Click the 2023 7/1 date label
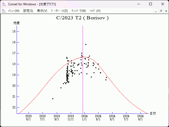Viewport: 169px width, 127px height. click(x=43, y=118)
